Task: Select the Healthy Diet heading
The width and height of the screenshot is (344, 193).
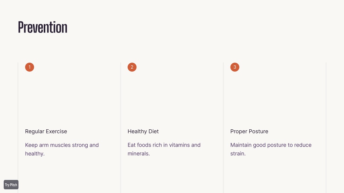Action: pos(143,131)
